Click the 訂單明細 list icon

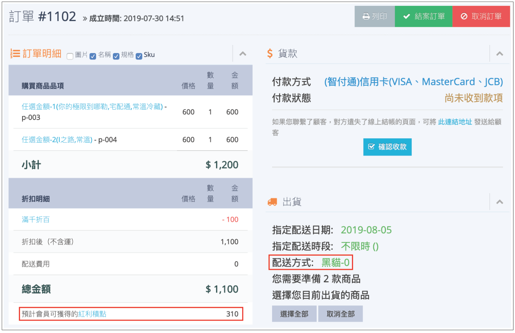click(x=15, y=53)
